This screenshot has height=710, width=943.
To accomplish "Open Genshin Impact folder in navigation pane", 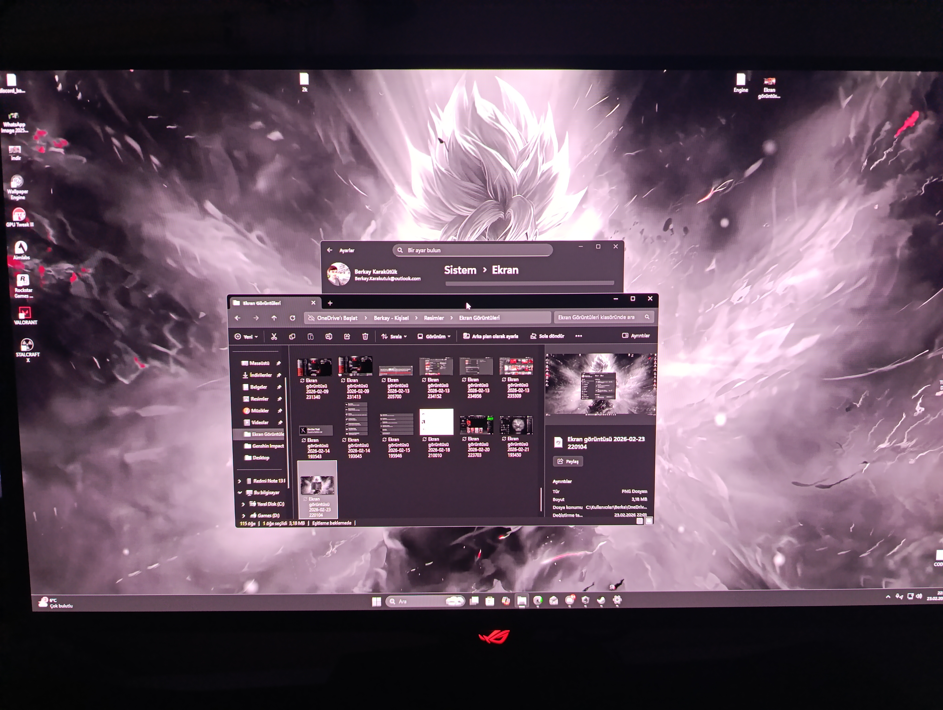I will point(263,446).
